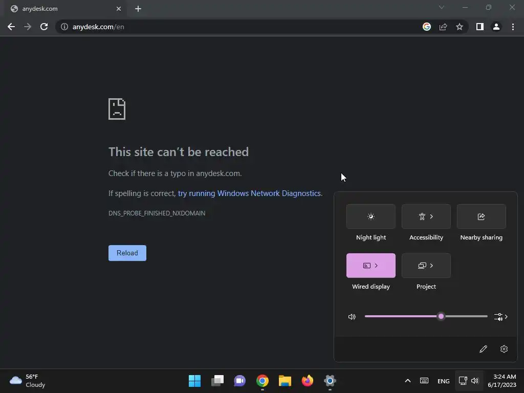Click the sad page error icon

point(117,109)
